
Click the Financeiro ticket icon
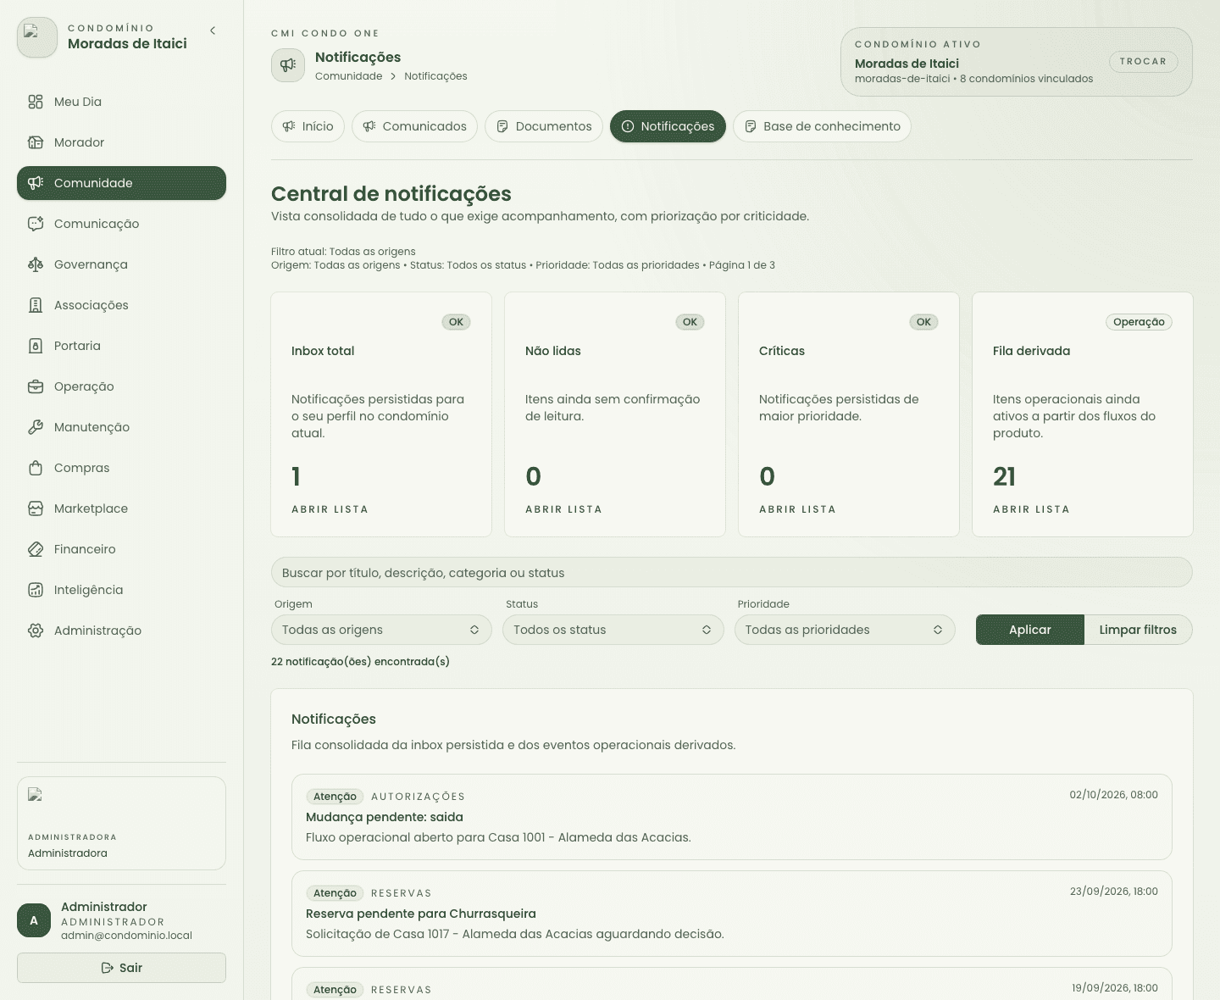36,549
